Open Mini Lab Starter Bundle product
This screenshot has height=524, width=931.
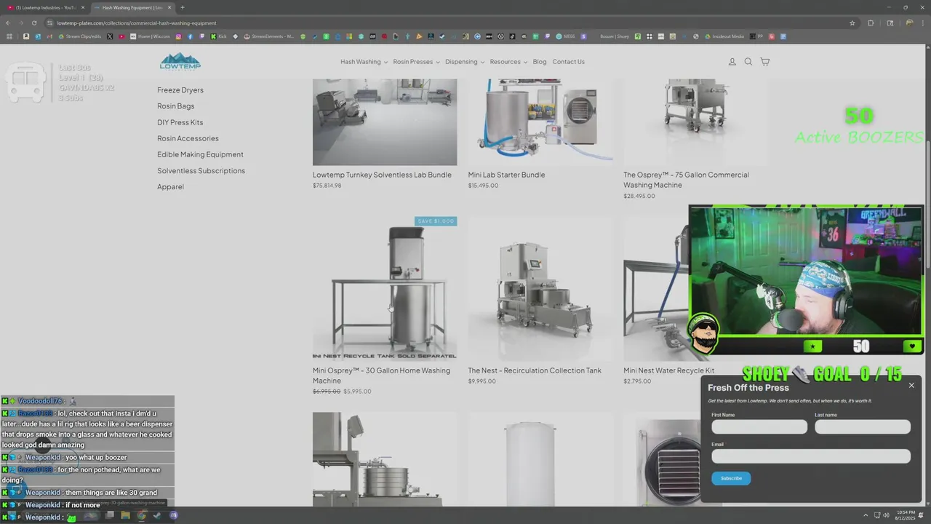coord(506,175)
